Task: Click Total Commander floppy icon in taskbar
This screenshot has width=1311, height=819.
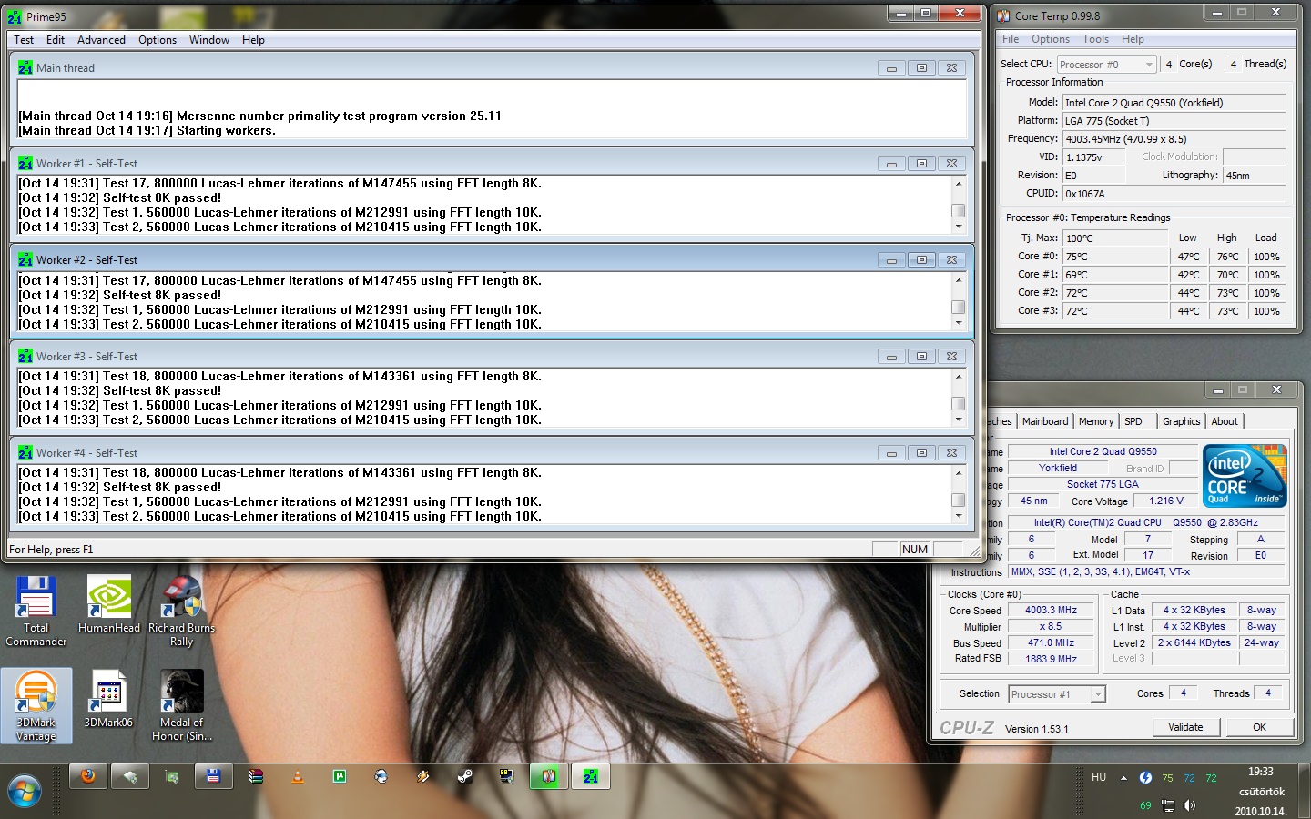Action: [x=214, y=776]
